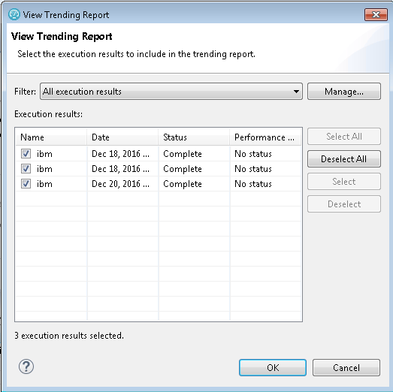Click the Manage... button
The width and height of the screenshot is (393, 392).
pos(344,92)
